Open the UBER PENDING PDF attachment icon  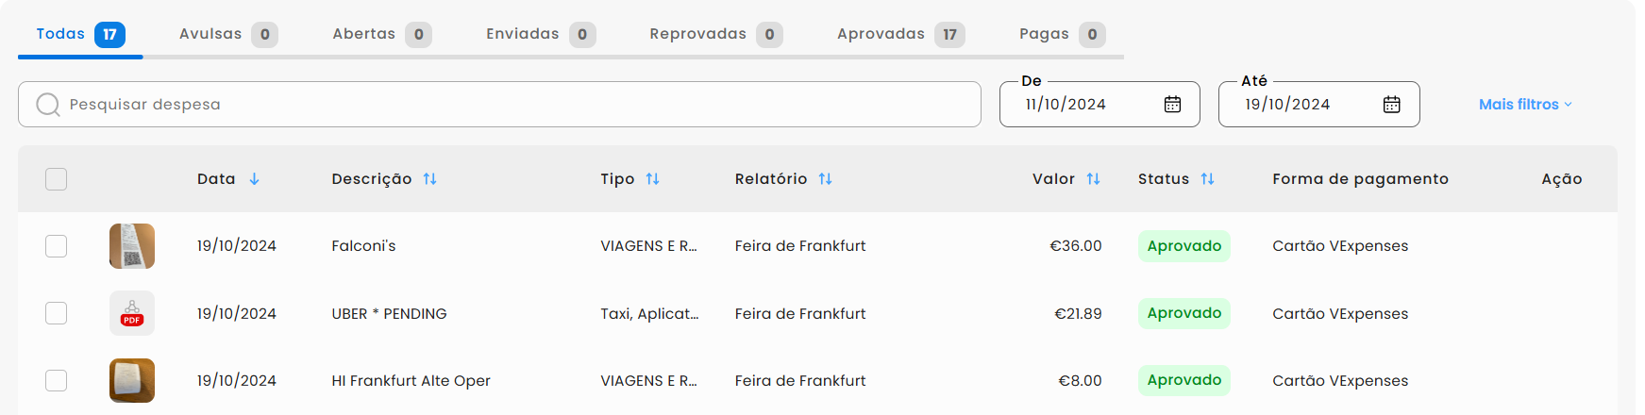coord(132,313)
